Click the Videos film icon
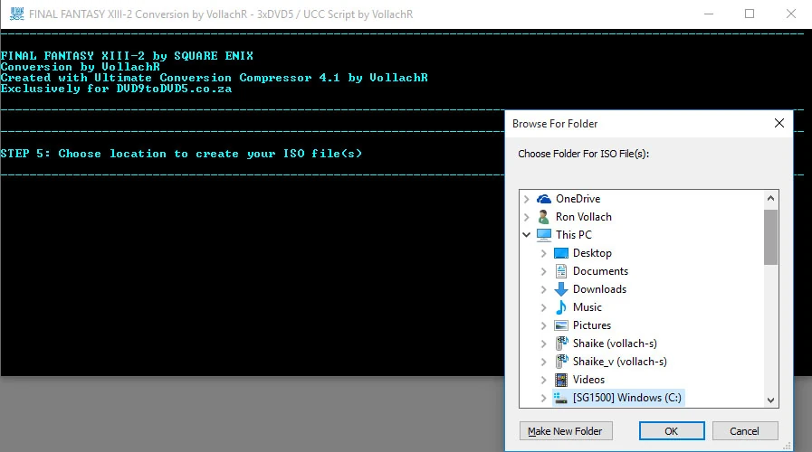Screen dimensions: 812x452 pyautogui.click(x=561, y=380)
